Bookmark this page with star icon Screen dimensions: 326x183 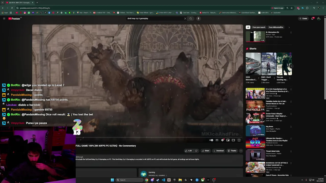click(292, 8)
